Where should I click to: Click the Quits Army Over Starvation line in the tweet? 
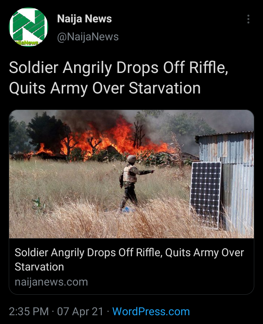[x=105, y=88]
